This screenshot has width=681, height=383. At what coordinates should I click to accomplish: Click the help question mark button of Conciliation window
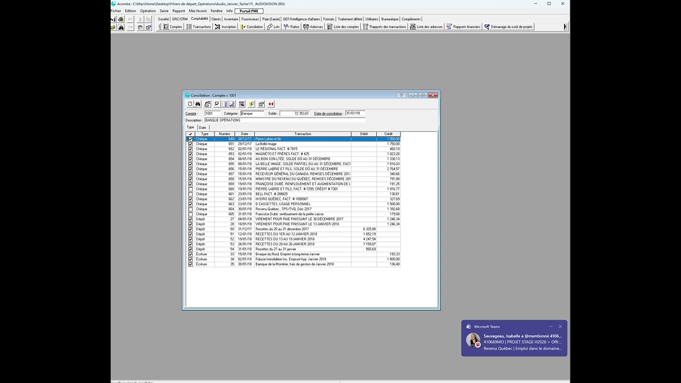pyautogui.click(x=402, y=95)
